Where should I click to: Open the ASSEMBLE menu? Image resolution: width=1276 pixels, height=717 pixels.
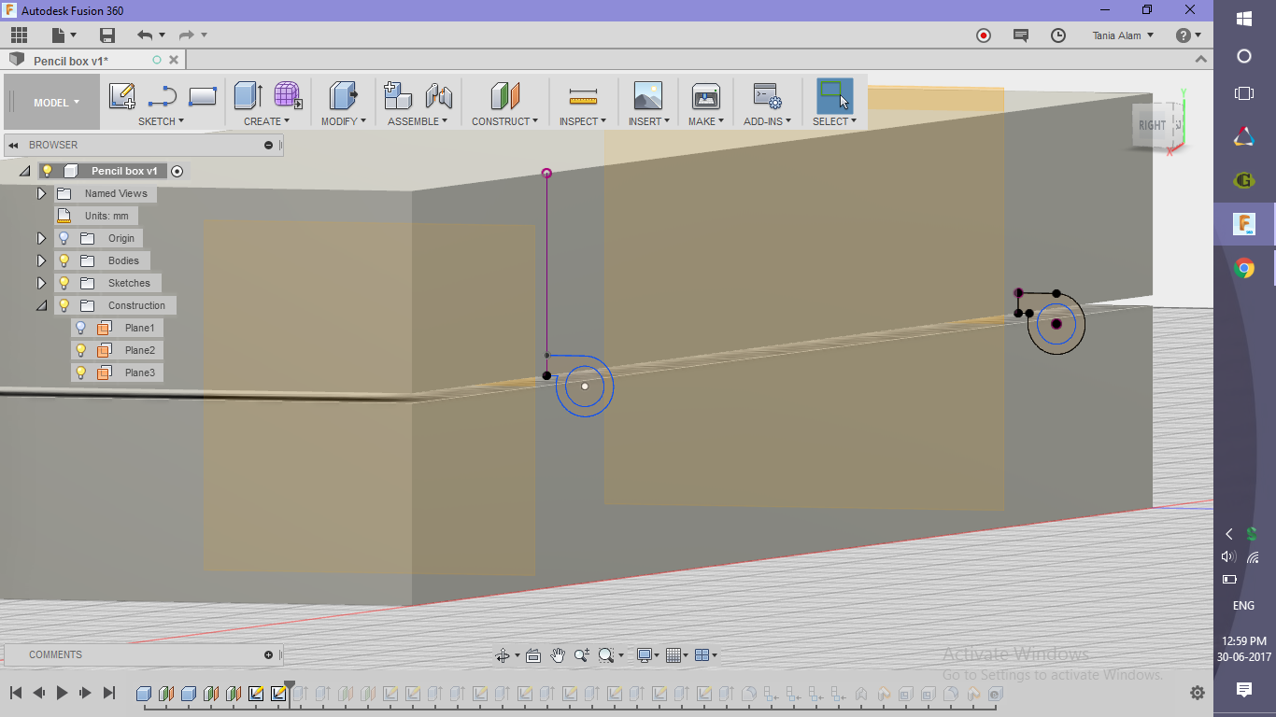click(x=418, y=121)
